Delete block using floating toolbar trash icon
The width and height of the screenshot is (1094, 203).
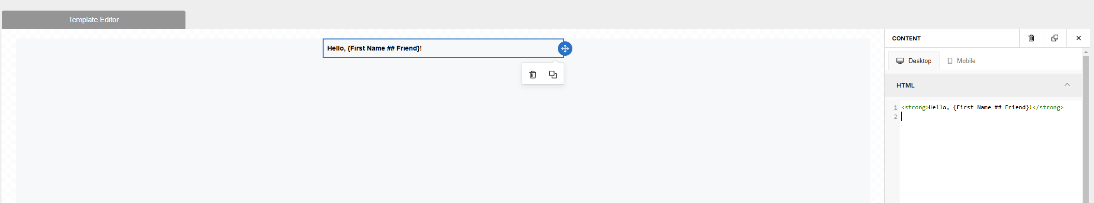(x=533, y=75)
